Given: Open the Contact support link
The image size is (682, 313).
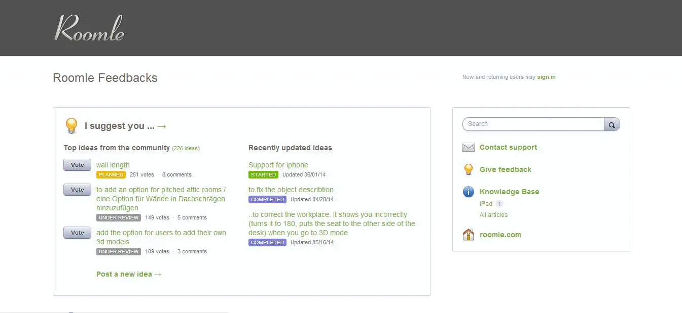Looking at the screenshot, I should 508,148.
